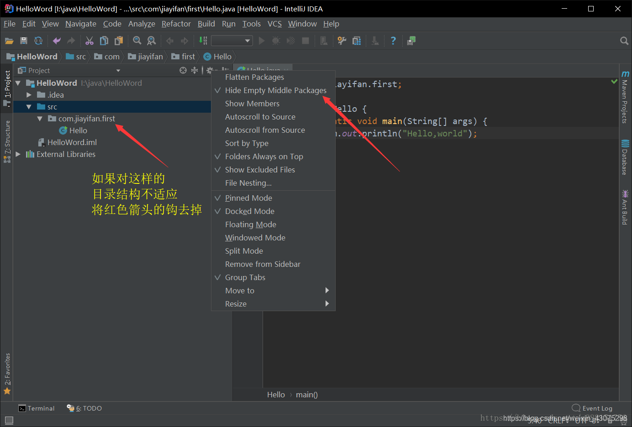Open the TODO tool window
The height and width of the screenshot is (427, 632).
point(84,408)
